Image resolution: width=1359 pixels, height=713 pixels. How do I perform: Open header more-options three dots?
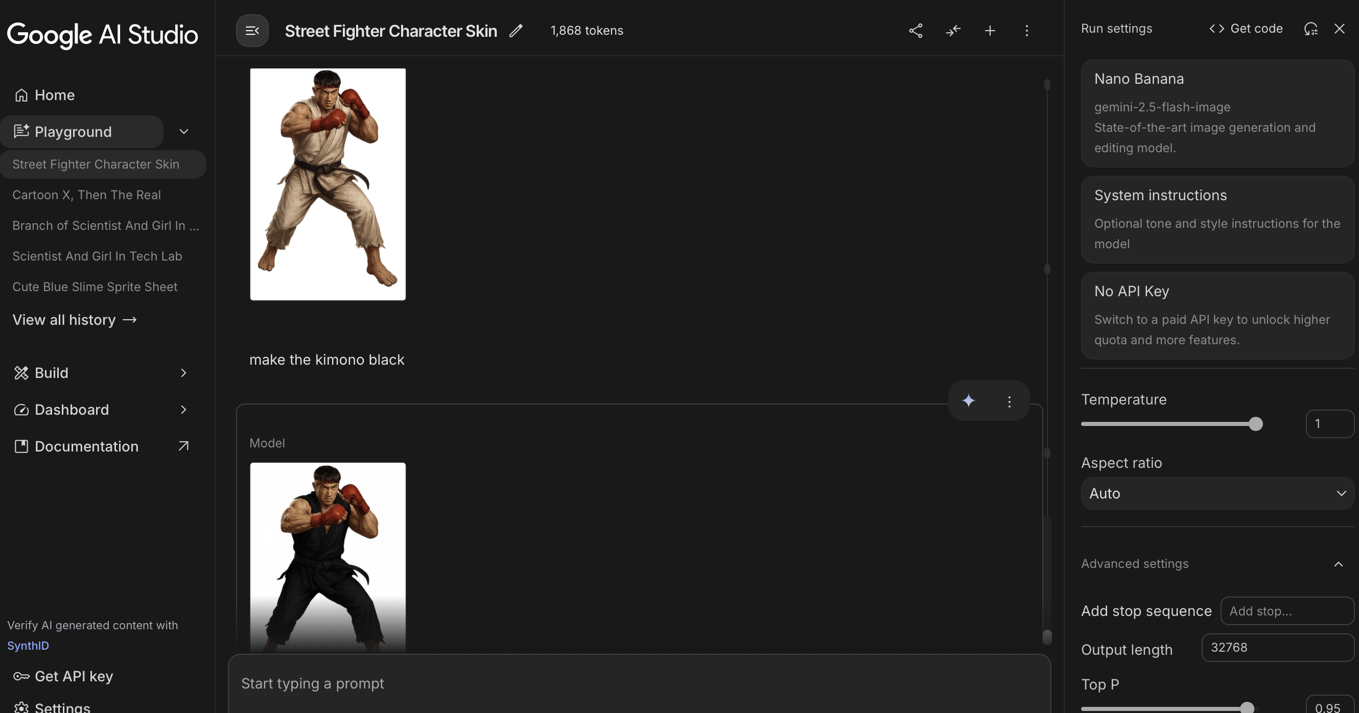coord(1026,31)
